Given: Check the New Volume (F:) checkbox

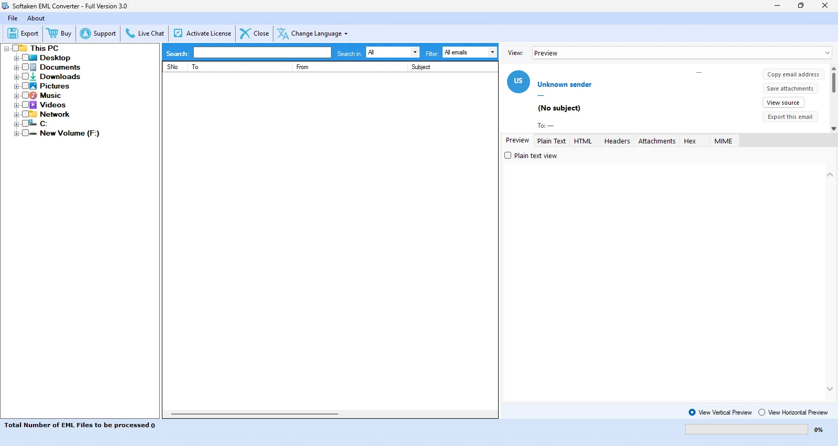Looking at the screenshot, I should (25, 133).
